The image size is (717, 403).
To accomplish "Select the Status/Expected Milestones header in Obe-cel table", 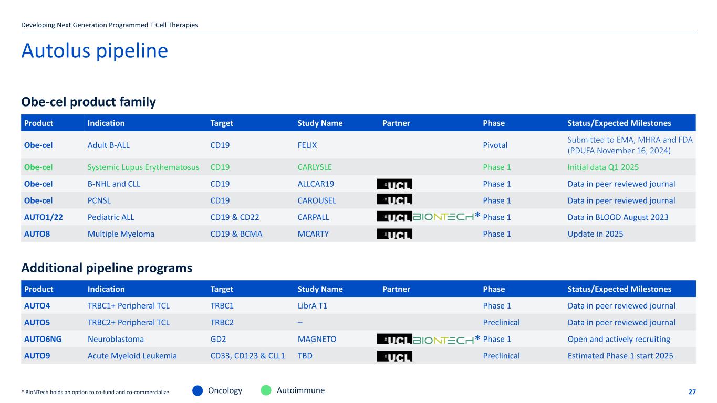I will pyautogui.click(x=619, y=123).
